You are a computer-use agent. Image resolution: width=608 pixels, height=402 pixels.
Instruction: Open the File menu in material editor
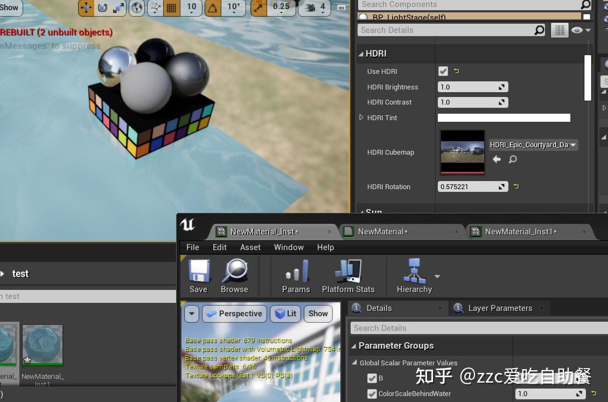tap(192, 247)
